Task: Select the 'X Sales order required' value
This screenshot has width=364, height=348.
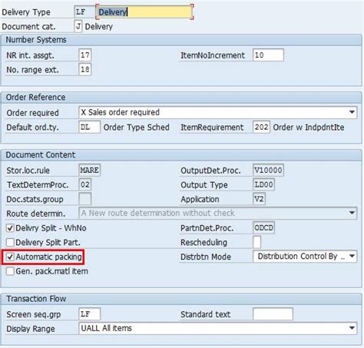Action: [x=121, y=112]
